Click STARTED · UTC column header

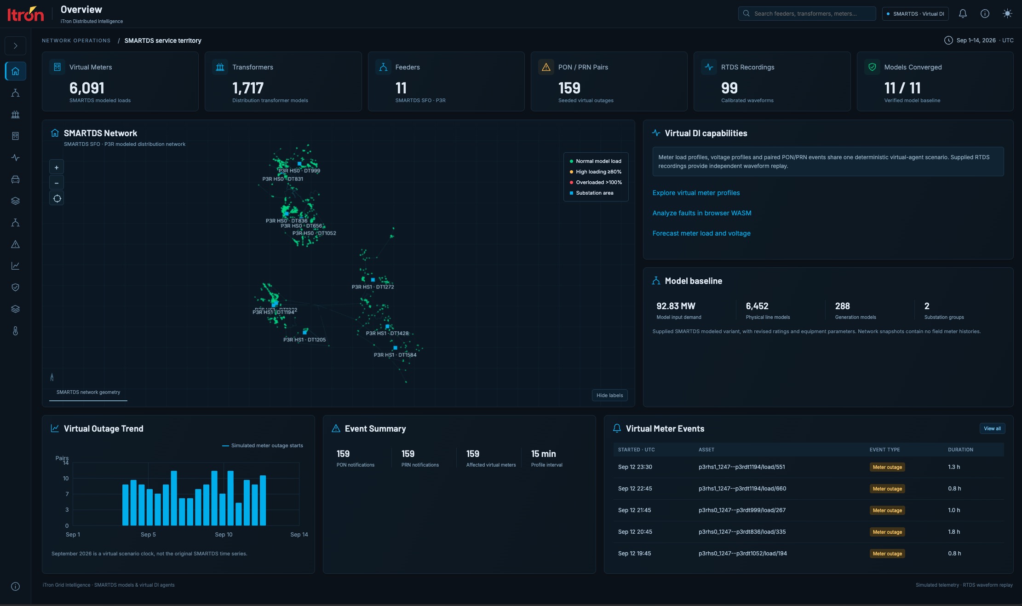(636, 450)
